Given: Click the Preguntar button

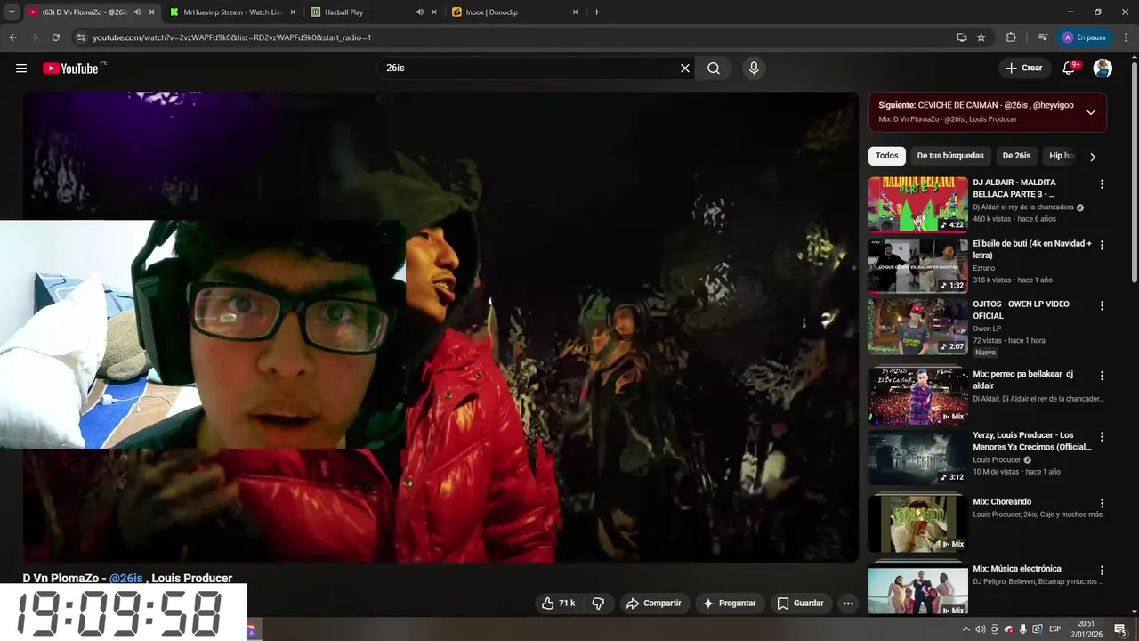Looking at the screenshot, I should coord(729,604).
